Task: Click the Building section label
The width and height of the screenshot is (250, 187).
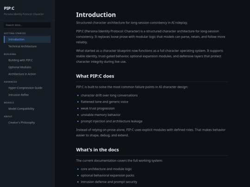Action: [10, 54]
